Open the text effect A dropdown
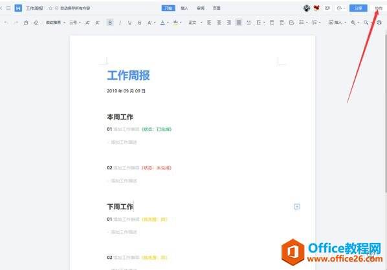This screenshot has height=270, width=387. pos(151,23)
